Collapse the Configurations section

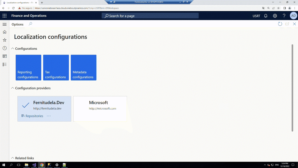pyautogui.click(x=13, y=49)
